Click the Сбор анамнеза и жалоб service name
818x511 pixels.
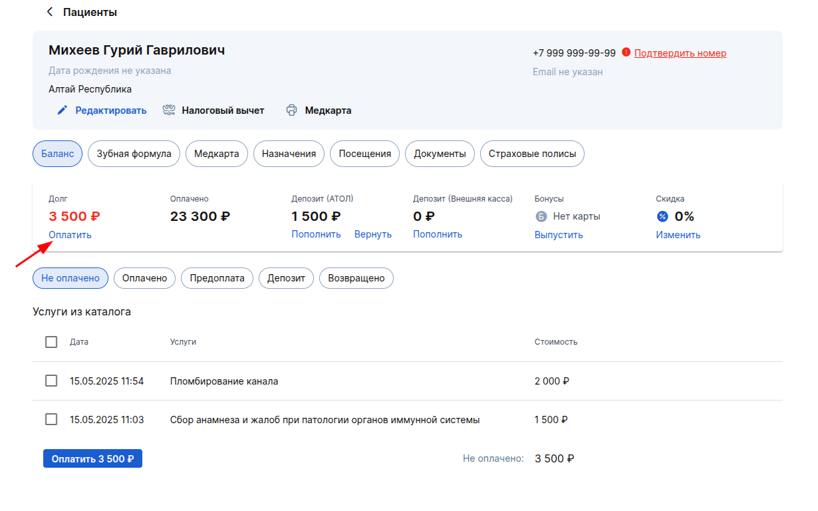pos(325,420)
